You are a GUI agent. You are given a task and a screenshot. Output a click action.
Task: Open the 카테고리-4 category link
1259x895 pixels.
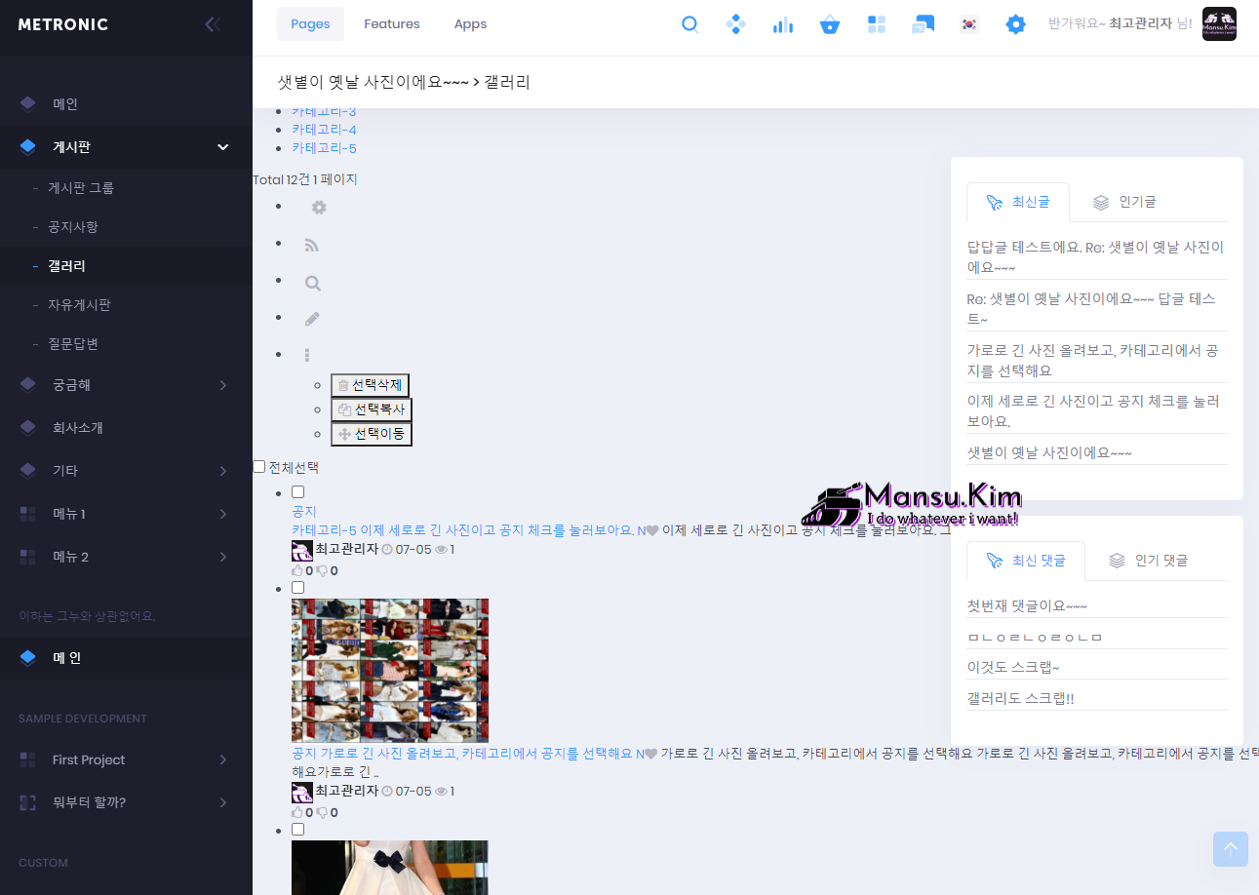point(324,130)
